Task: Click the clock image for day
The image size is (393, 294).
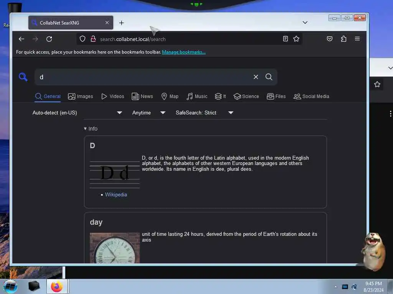Action: [x=114, y=248]
